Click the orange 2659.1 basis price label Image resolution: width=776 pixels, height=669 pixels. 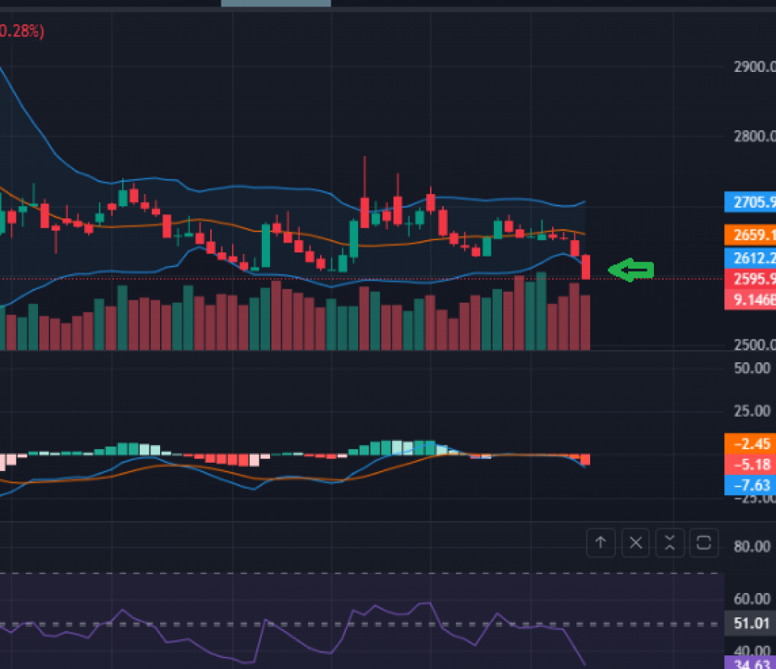click(x=750, y=235)
